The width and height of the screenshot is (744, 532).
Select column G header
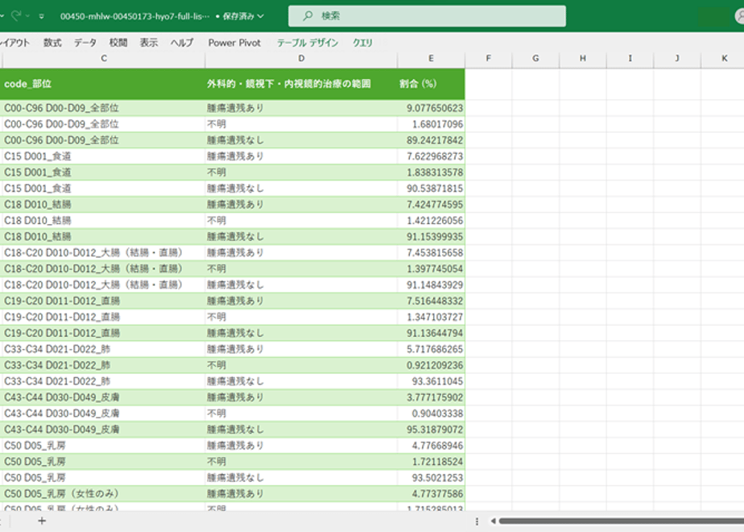[x=535, y=58]
